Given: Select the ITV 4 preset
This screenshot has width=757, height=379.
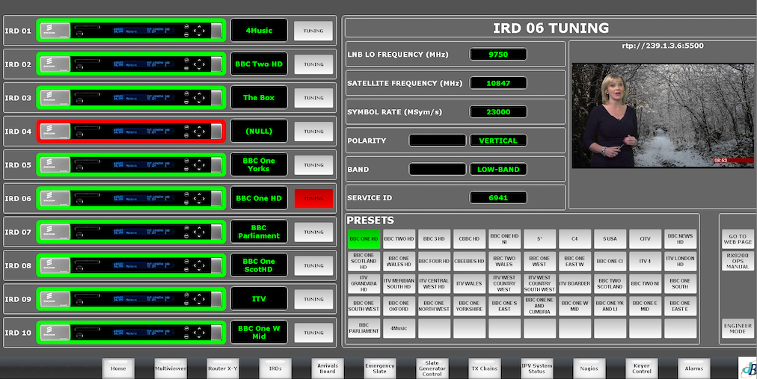Looking at the screenshot, I should [645, 261].
